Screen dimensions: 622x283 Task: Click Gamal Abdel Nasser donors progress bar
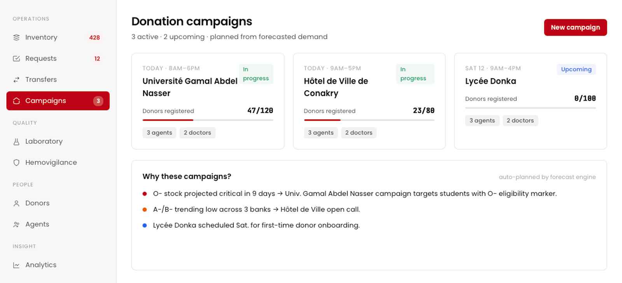point(208,120)
